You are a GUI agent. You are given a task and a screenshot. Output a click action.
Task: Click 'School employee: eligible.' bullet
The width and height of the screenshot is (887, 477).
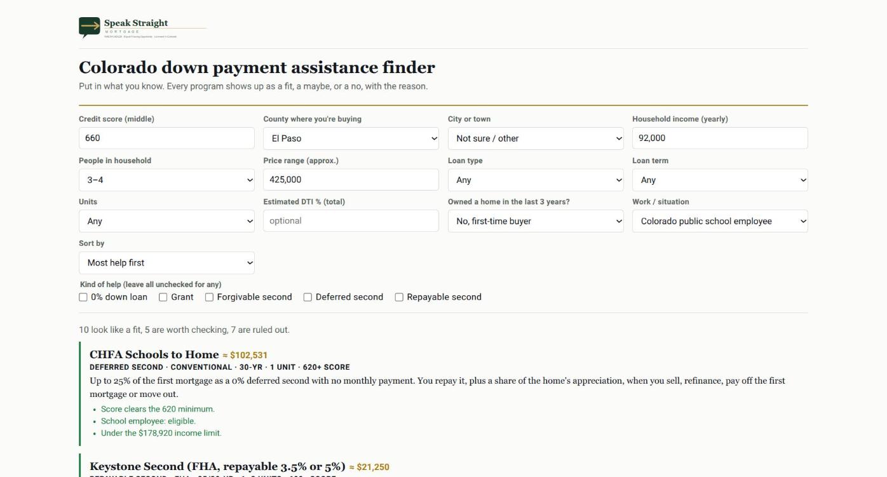coord(148,421)
